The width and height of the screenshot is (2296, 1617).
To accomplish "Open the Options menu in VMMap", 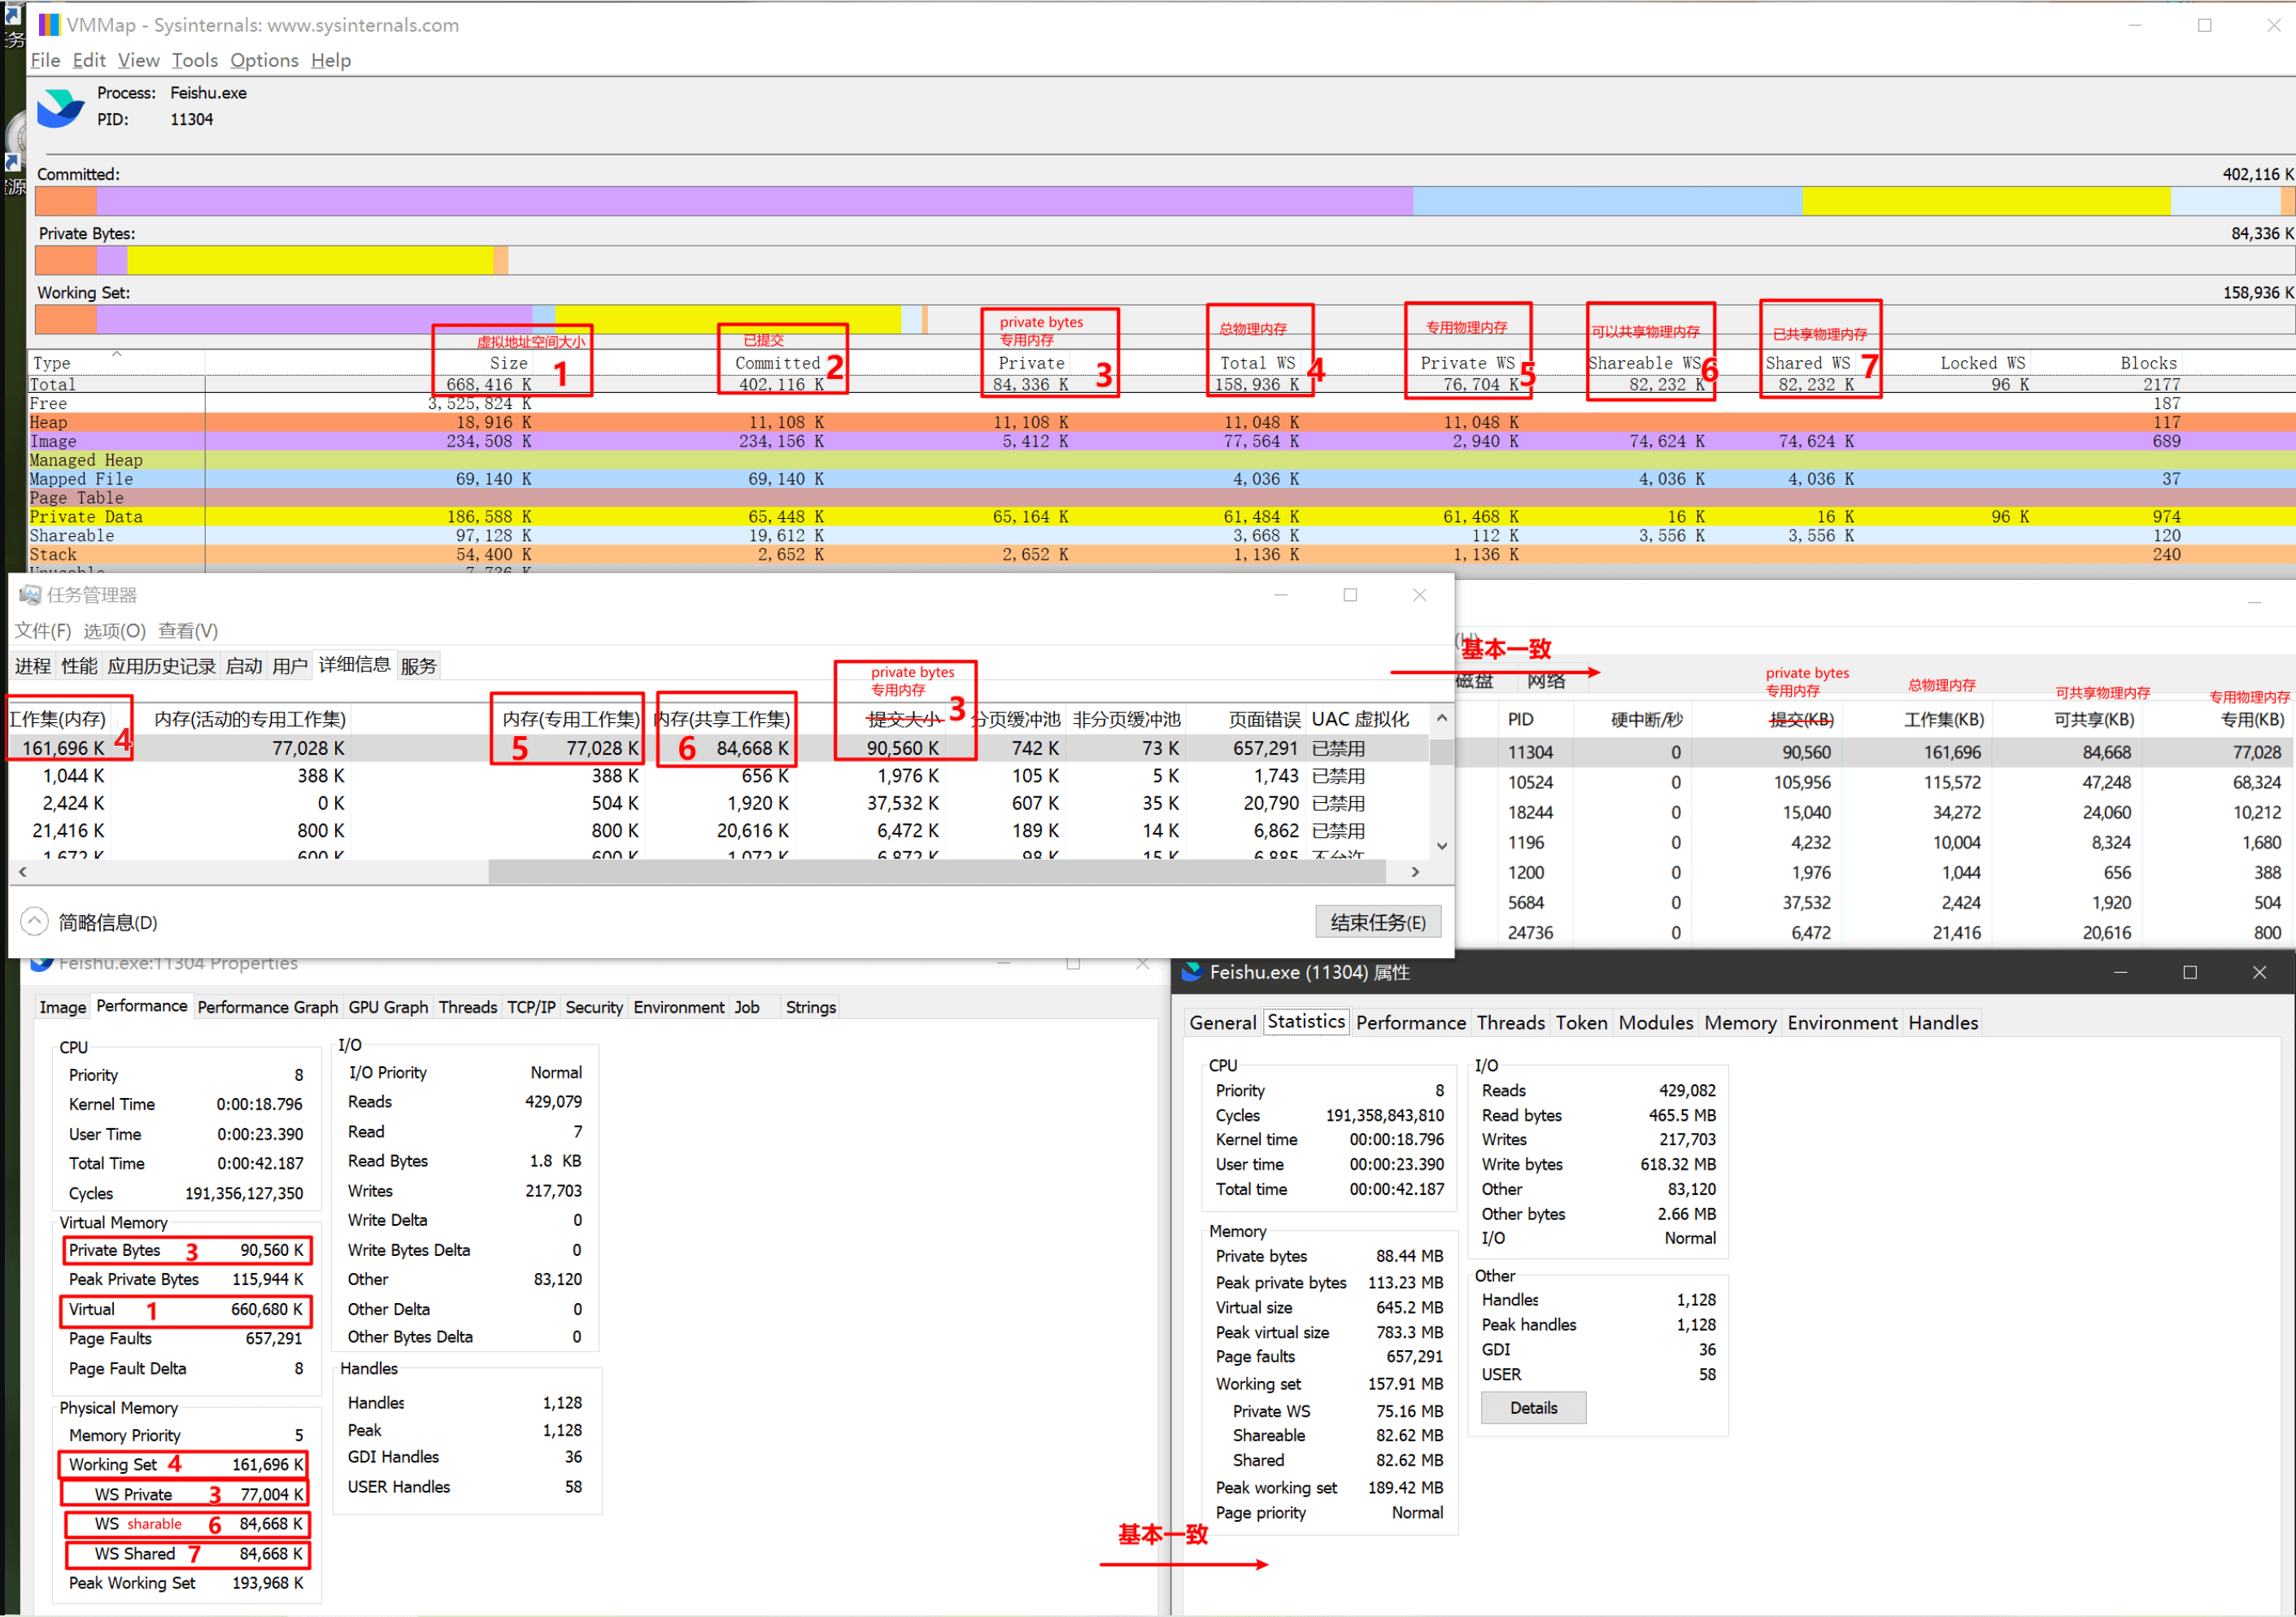I will 264,60.
